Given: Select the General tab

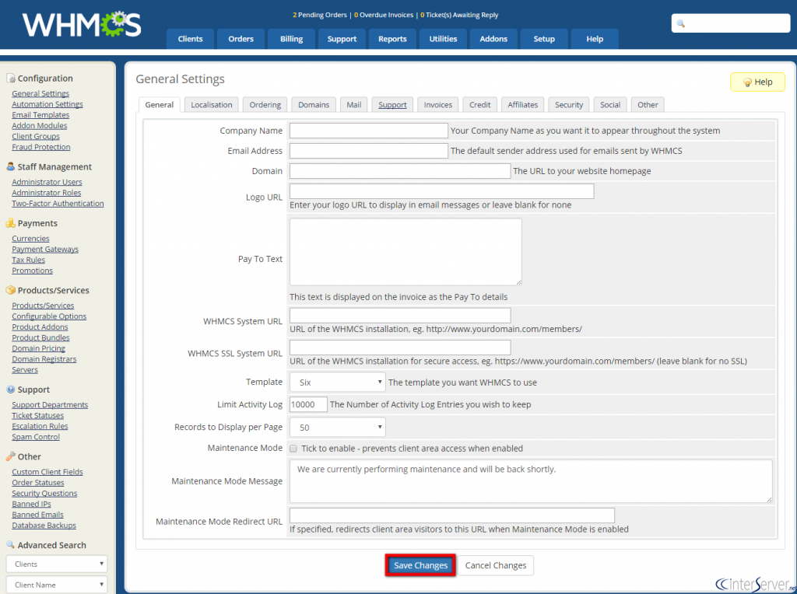Looking at the screenshot, I should click(x=159, y=105).
